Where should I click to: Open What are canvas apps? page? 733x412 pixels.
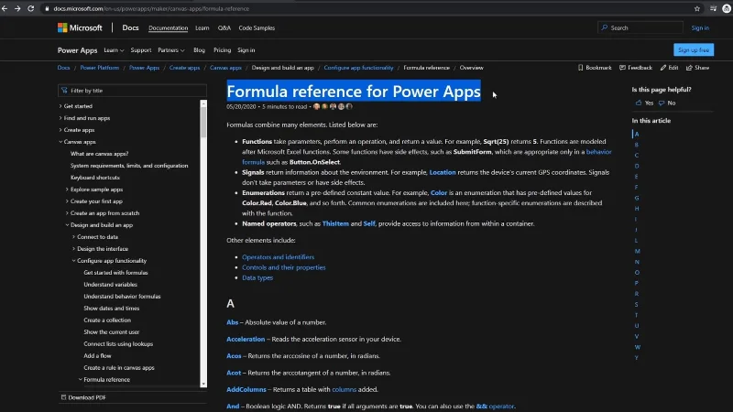coord(99,154)
